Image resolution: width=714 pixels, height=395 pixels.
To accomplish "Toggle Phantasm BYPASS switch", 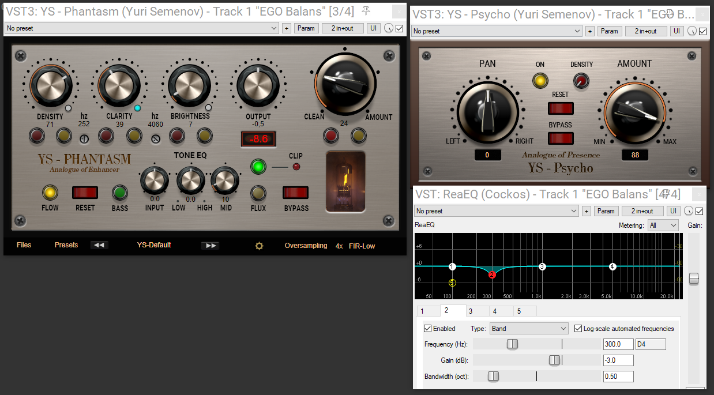I will click(x=296, y=193).
